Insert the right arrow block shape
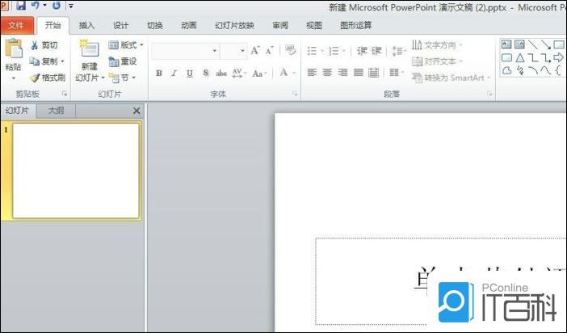Viewport: 567px width, 333px height. tap(559, 57)
